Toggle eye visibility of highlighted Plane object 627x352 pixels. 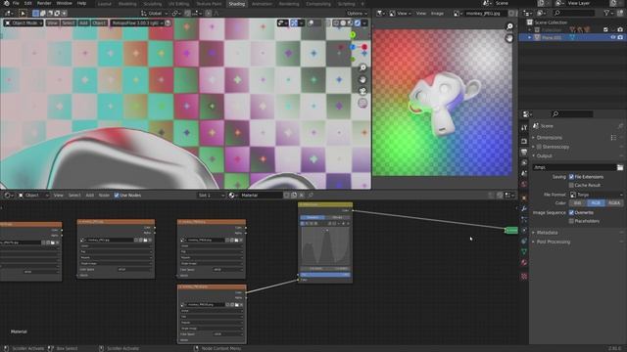[613, 37]
